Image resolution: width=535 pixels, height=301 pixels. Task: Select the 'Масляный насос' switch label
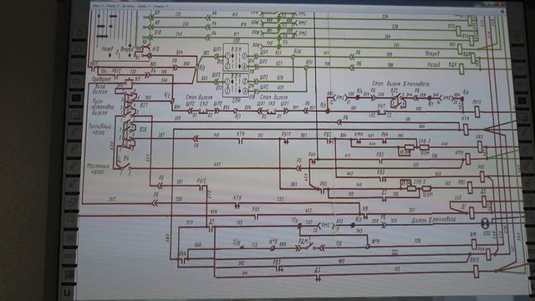(99, 169)
